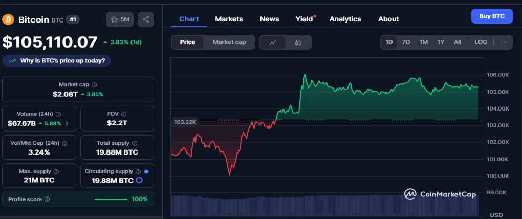The width and height of the screenshot is (522, 219).
Task: Open the Chart tab
Action: click(189, 19)
